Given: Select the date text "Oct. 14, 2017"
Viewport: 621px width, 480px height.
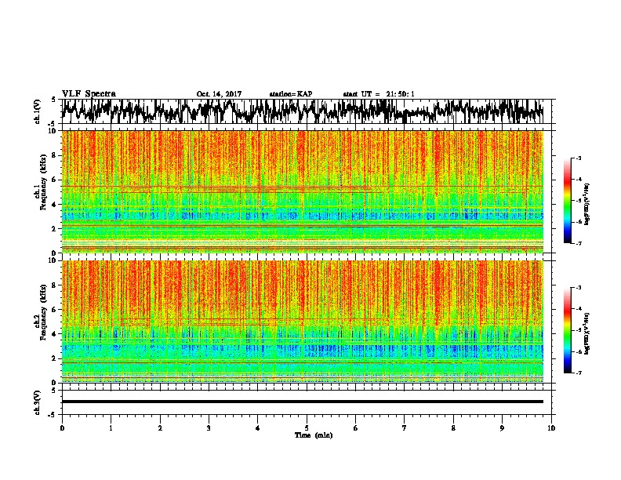Looking at the screenshot, I should pos(219,94).
